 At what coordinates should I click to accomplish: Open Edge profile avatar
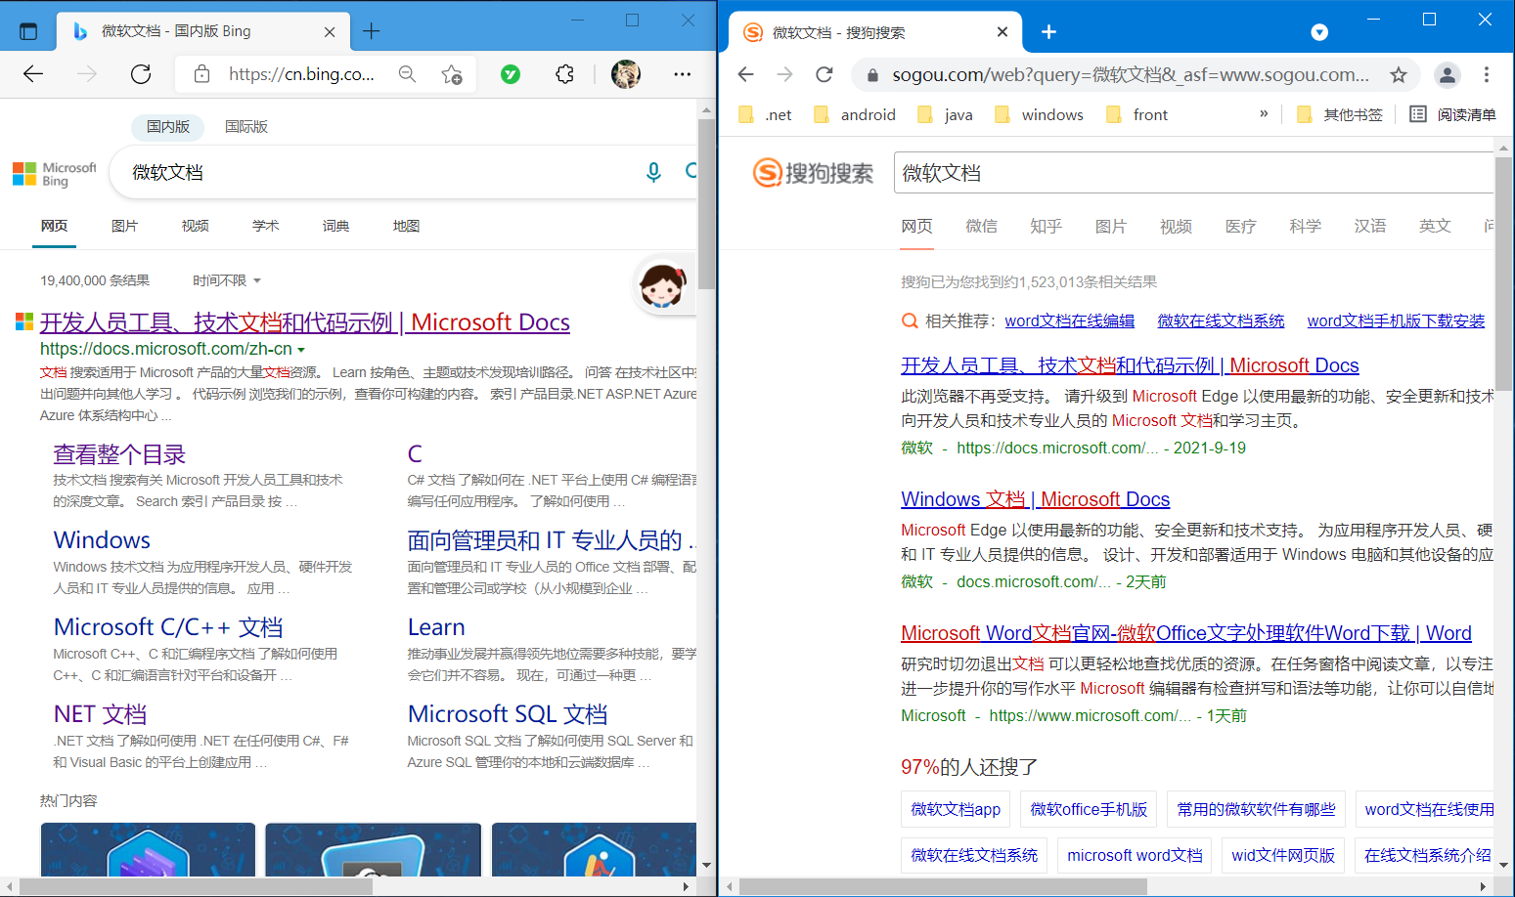(x=626, y=74)
